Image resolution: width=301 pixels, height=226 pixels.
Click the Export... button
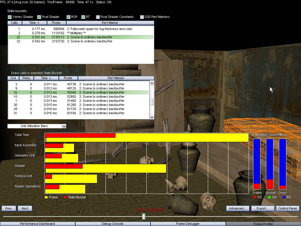click(262, 208)
